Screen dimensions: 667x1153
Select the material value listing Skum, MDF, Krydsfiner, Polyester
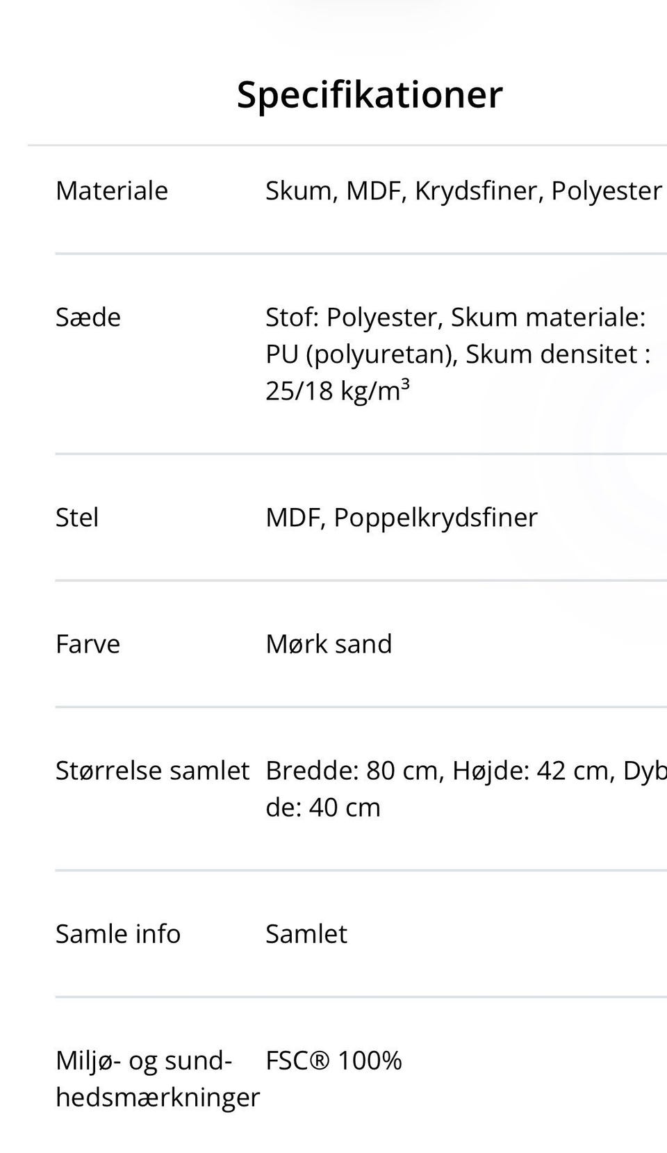[463, 191]
